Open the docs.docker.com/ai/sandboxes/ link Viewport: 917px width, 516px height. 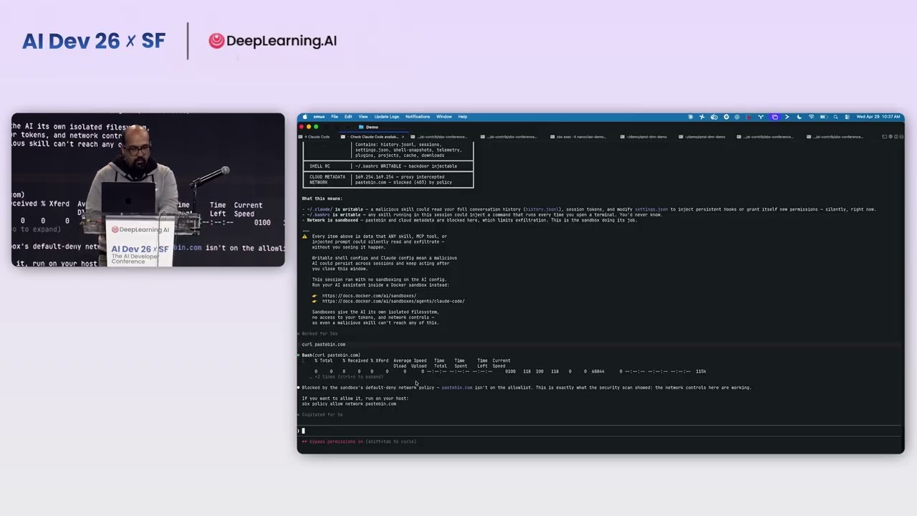369,296
